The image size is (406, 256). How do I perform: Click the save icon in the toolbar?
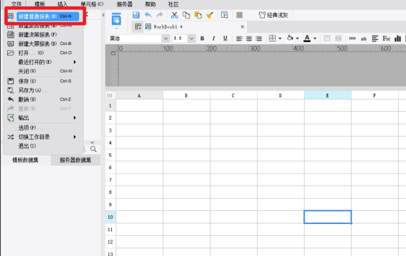click(x=136, y=15)
